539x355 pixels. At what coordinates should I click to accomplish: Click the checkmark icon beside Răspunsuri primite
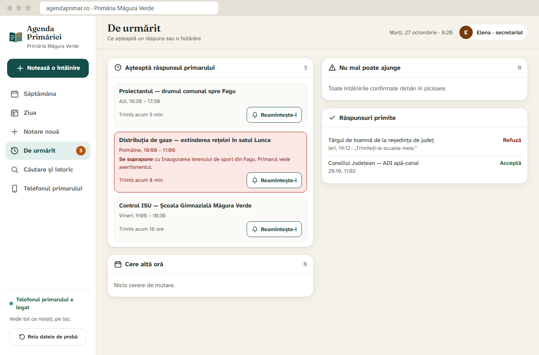click(332, 118)
